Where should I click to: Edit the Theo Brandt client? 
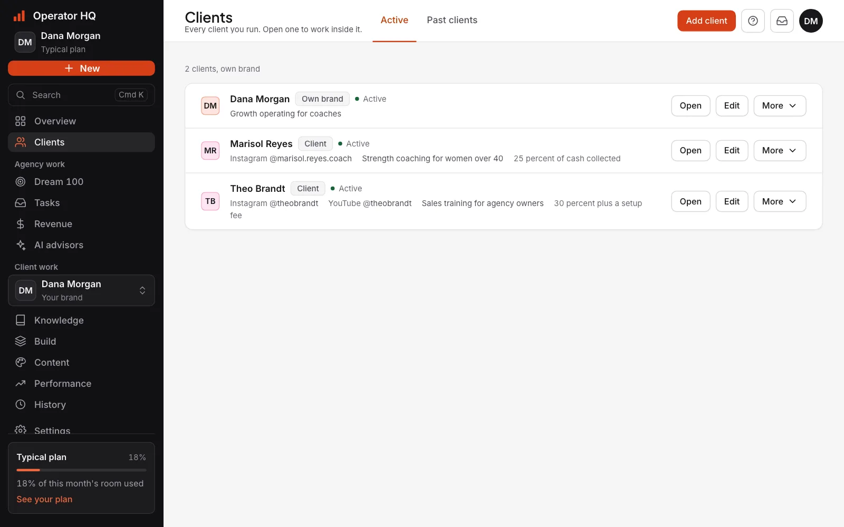tap(732, 201)
